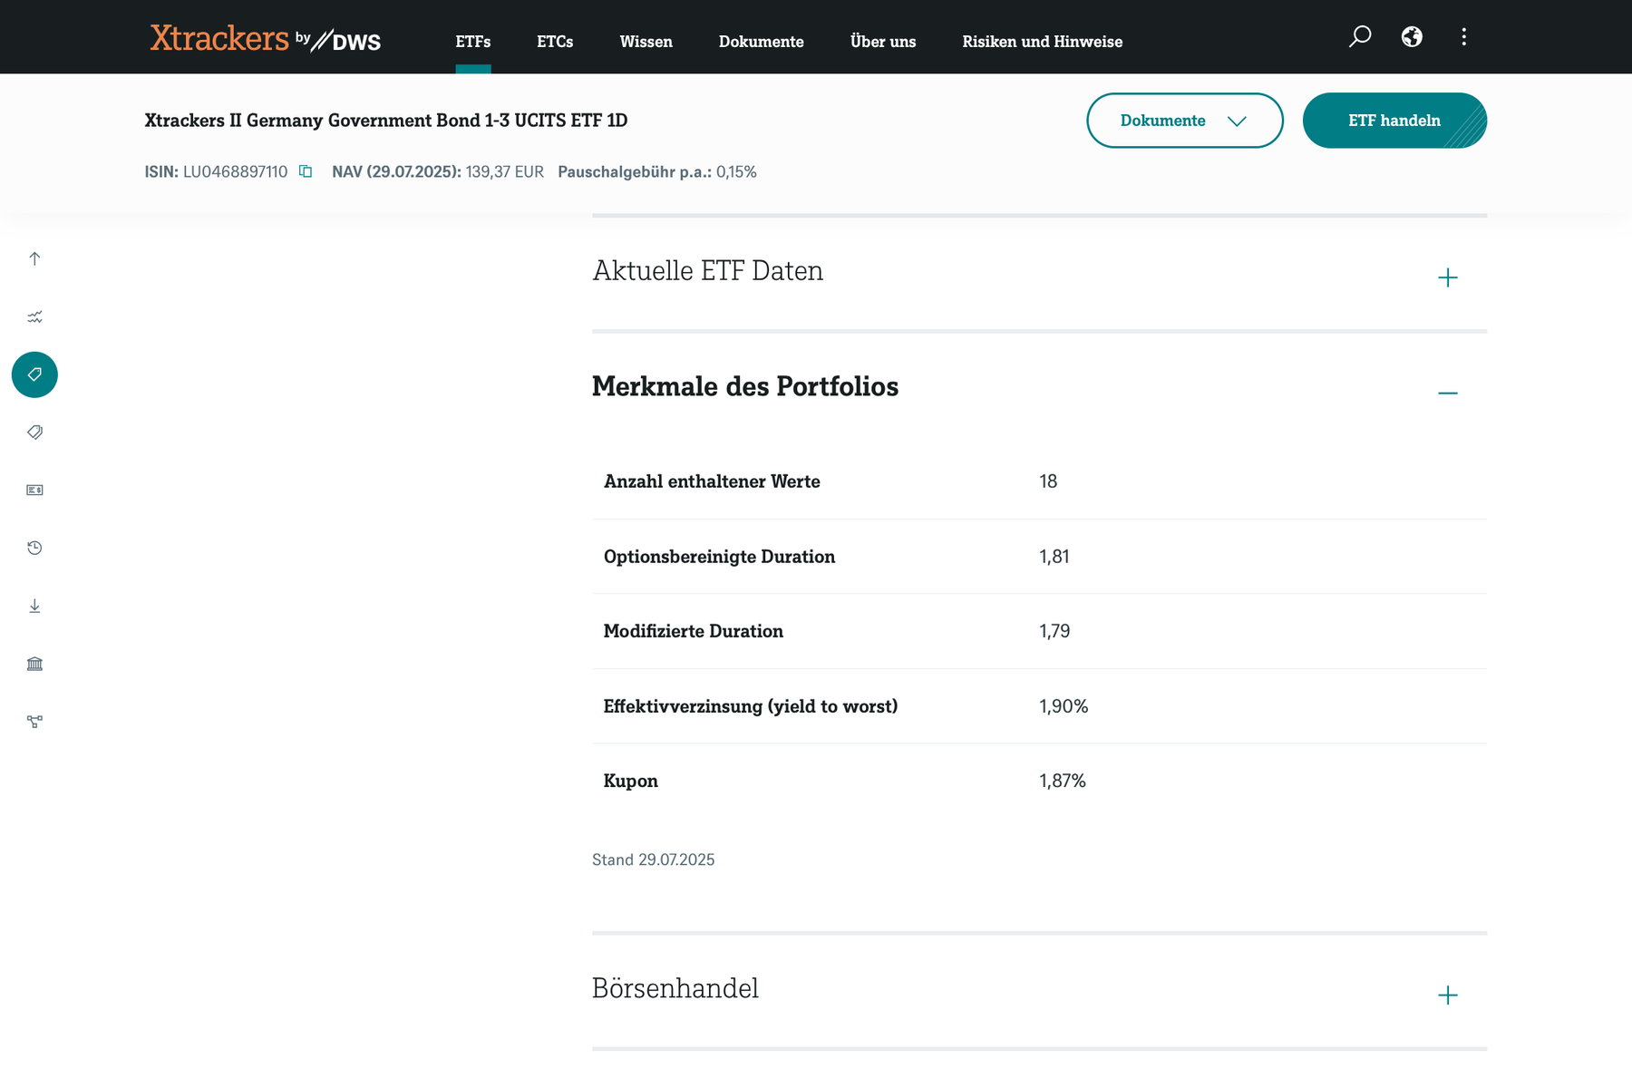This screenshot has height=1088, width=1632.
Task: Open the search magnifier in the header
Action: (x=1359, y=37)
